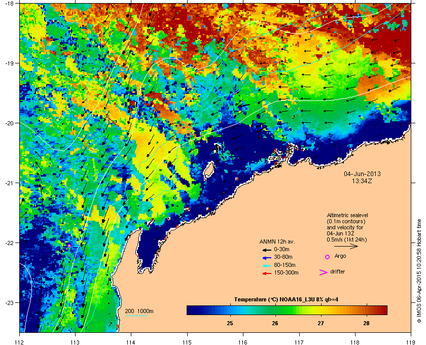The height and width of the screenshot is (345, 426).
Task: Click the drifter legend label
Action: tap(337, 271)
